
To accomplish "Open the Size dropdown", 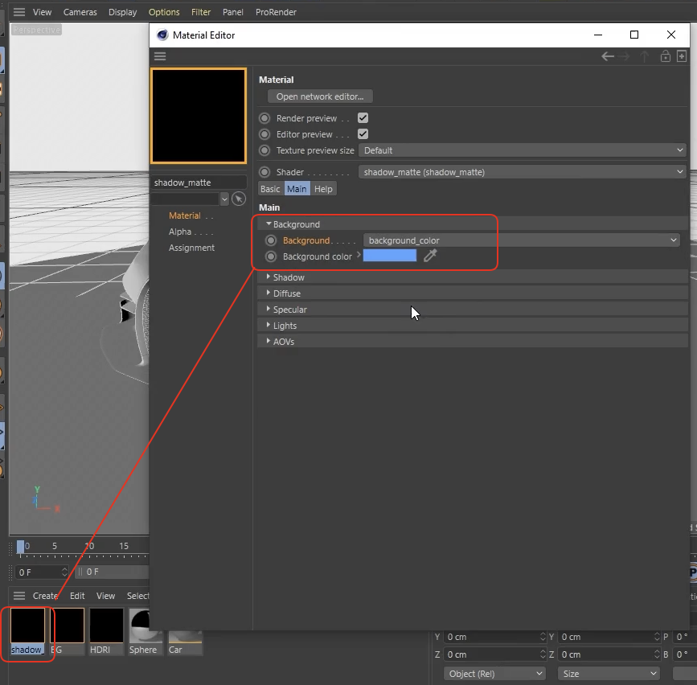I will click(609, 674).
